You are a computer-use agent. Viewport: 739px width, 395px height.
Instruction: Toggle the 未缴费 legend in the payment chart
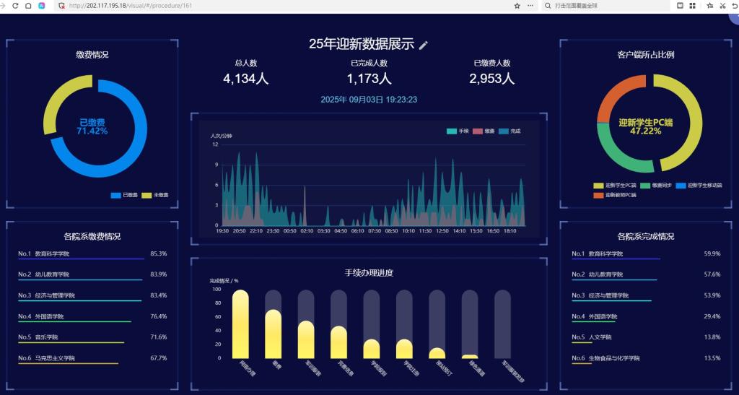154,195
